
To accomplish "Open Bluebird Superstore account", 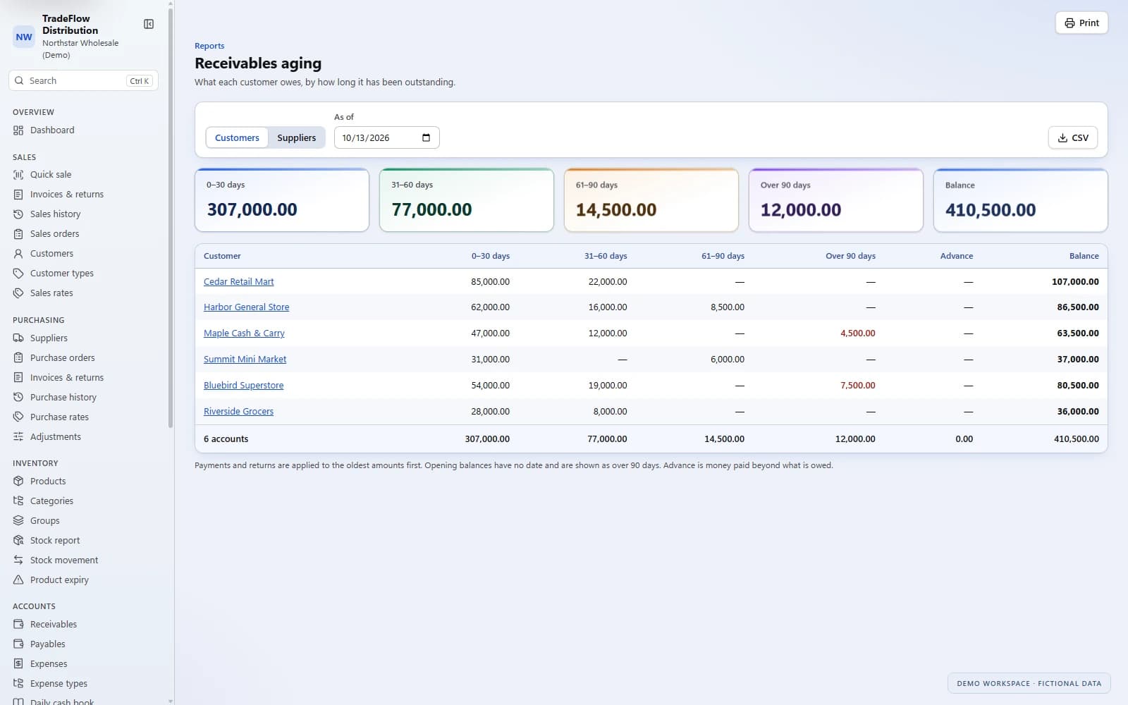I will 243,386.
